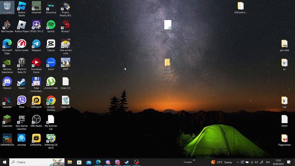The height and width of the screenshot is (166, 295).
Task: Select the CPUID CPU-Z icon
Action: pos(36,26)
